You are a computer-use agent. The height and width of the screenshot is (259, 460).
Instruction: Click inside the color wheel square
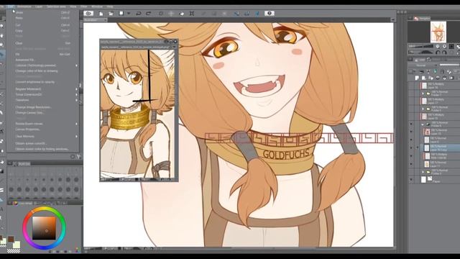tap(44, 228)
